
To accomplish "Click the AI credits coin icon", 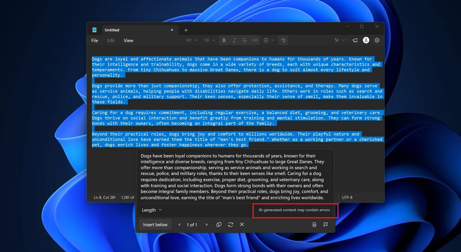I will 314,225.
